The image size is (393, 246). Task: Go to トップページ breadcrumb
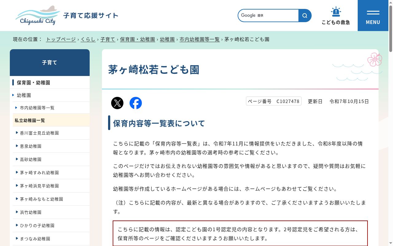pyautogui.click(x=61, y=39)
